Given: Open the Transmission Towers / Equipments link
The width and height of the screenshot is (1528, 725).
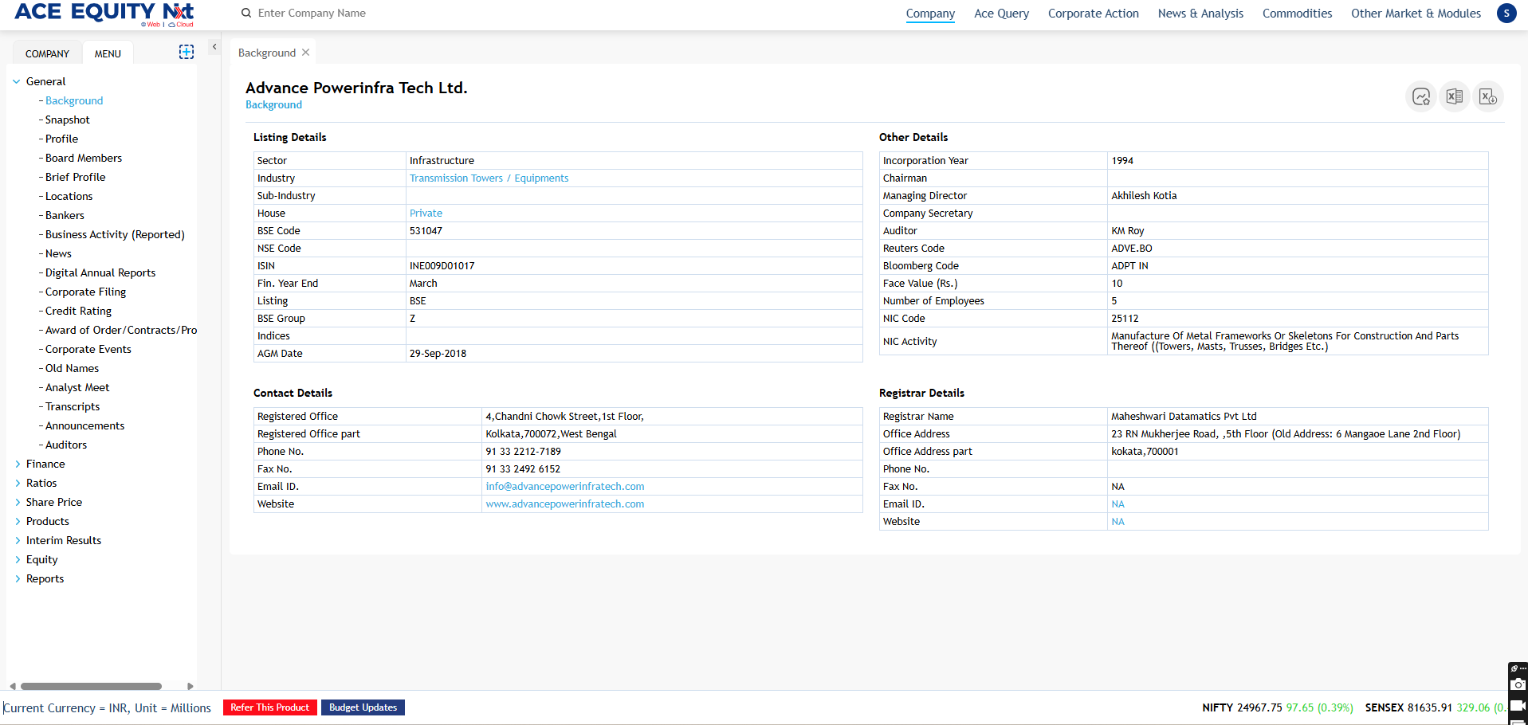Looking at the screenshot, I should click(x=489, y=178).
